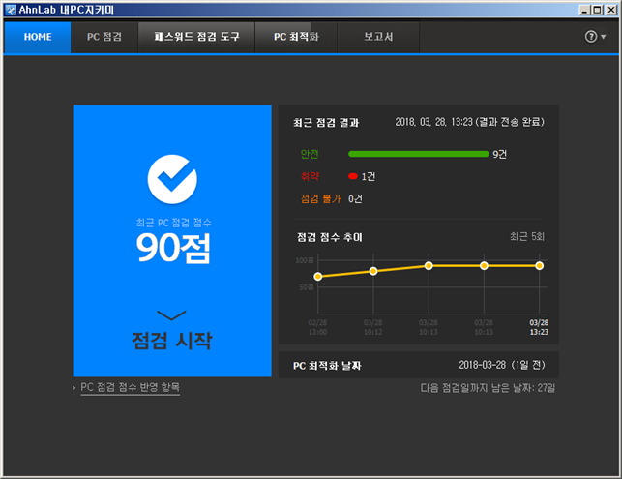Open the PC 점검 tab
The image size is (622, 479).
(104, 37)
